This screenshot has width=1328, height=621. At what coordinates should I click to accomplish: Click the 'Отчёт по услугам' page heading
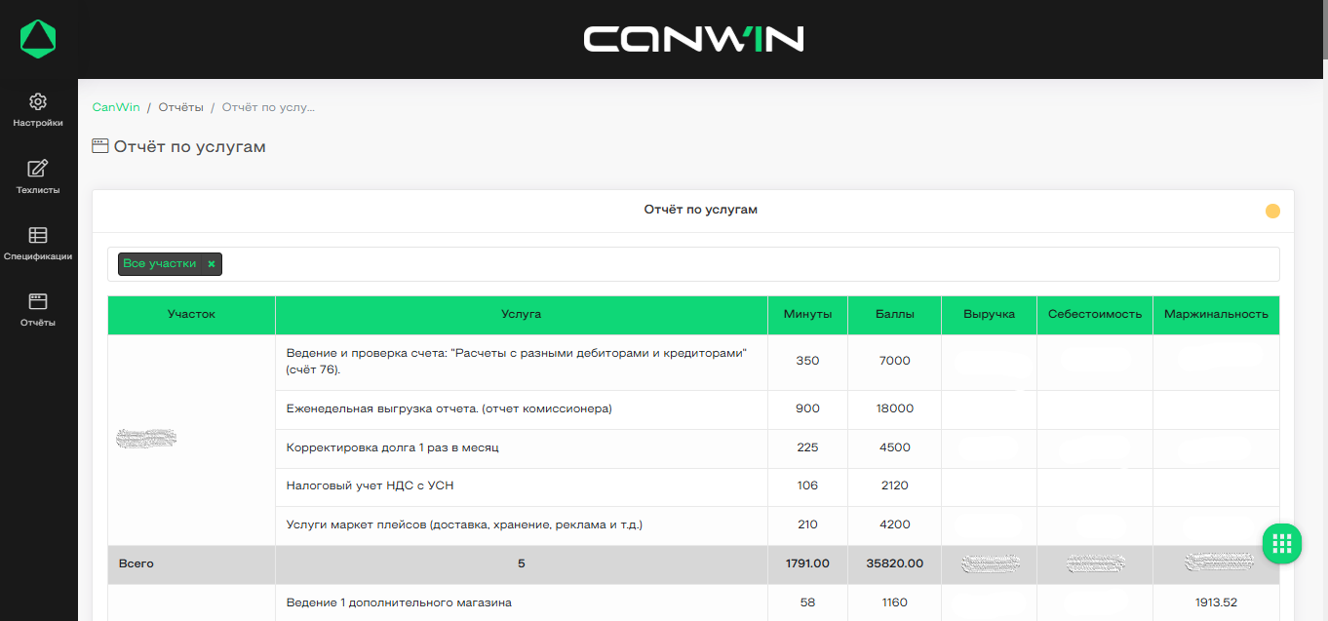[189, 146]
